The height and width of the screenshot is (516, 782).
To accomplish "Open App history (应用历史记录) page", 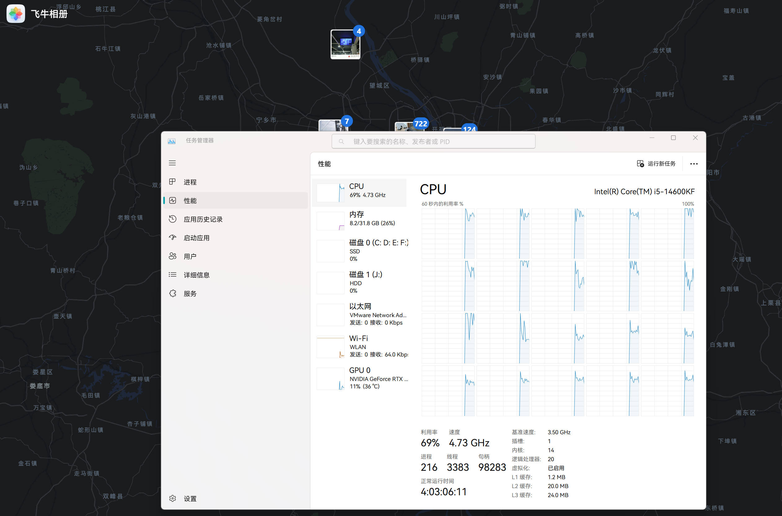I will pyautogui.click(x=203, y=219).
